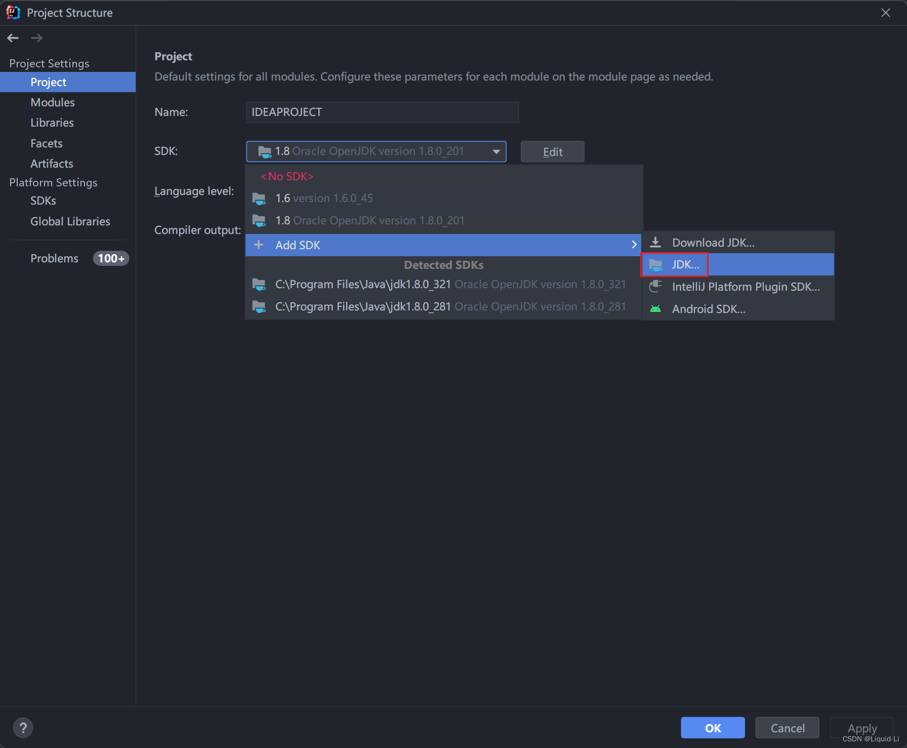The width and height of the screenshot is (907, 748).
Task: Confirm with the OK button
Action: point(713,728)
